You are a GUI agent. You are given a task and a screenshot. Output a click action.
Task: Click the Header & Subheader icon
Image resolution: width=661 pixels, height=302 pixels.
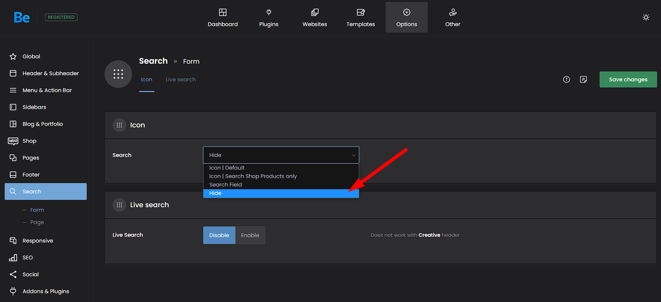click(13, 73)
